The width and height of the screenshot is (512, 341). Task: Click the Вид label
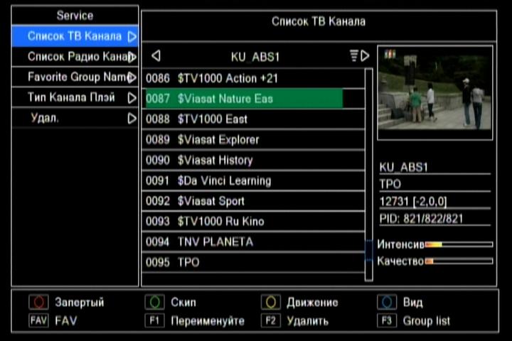tap(412, 303)
